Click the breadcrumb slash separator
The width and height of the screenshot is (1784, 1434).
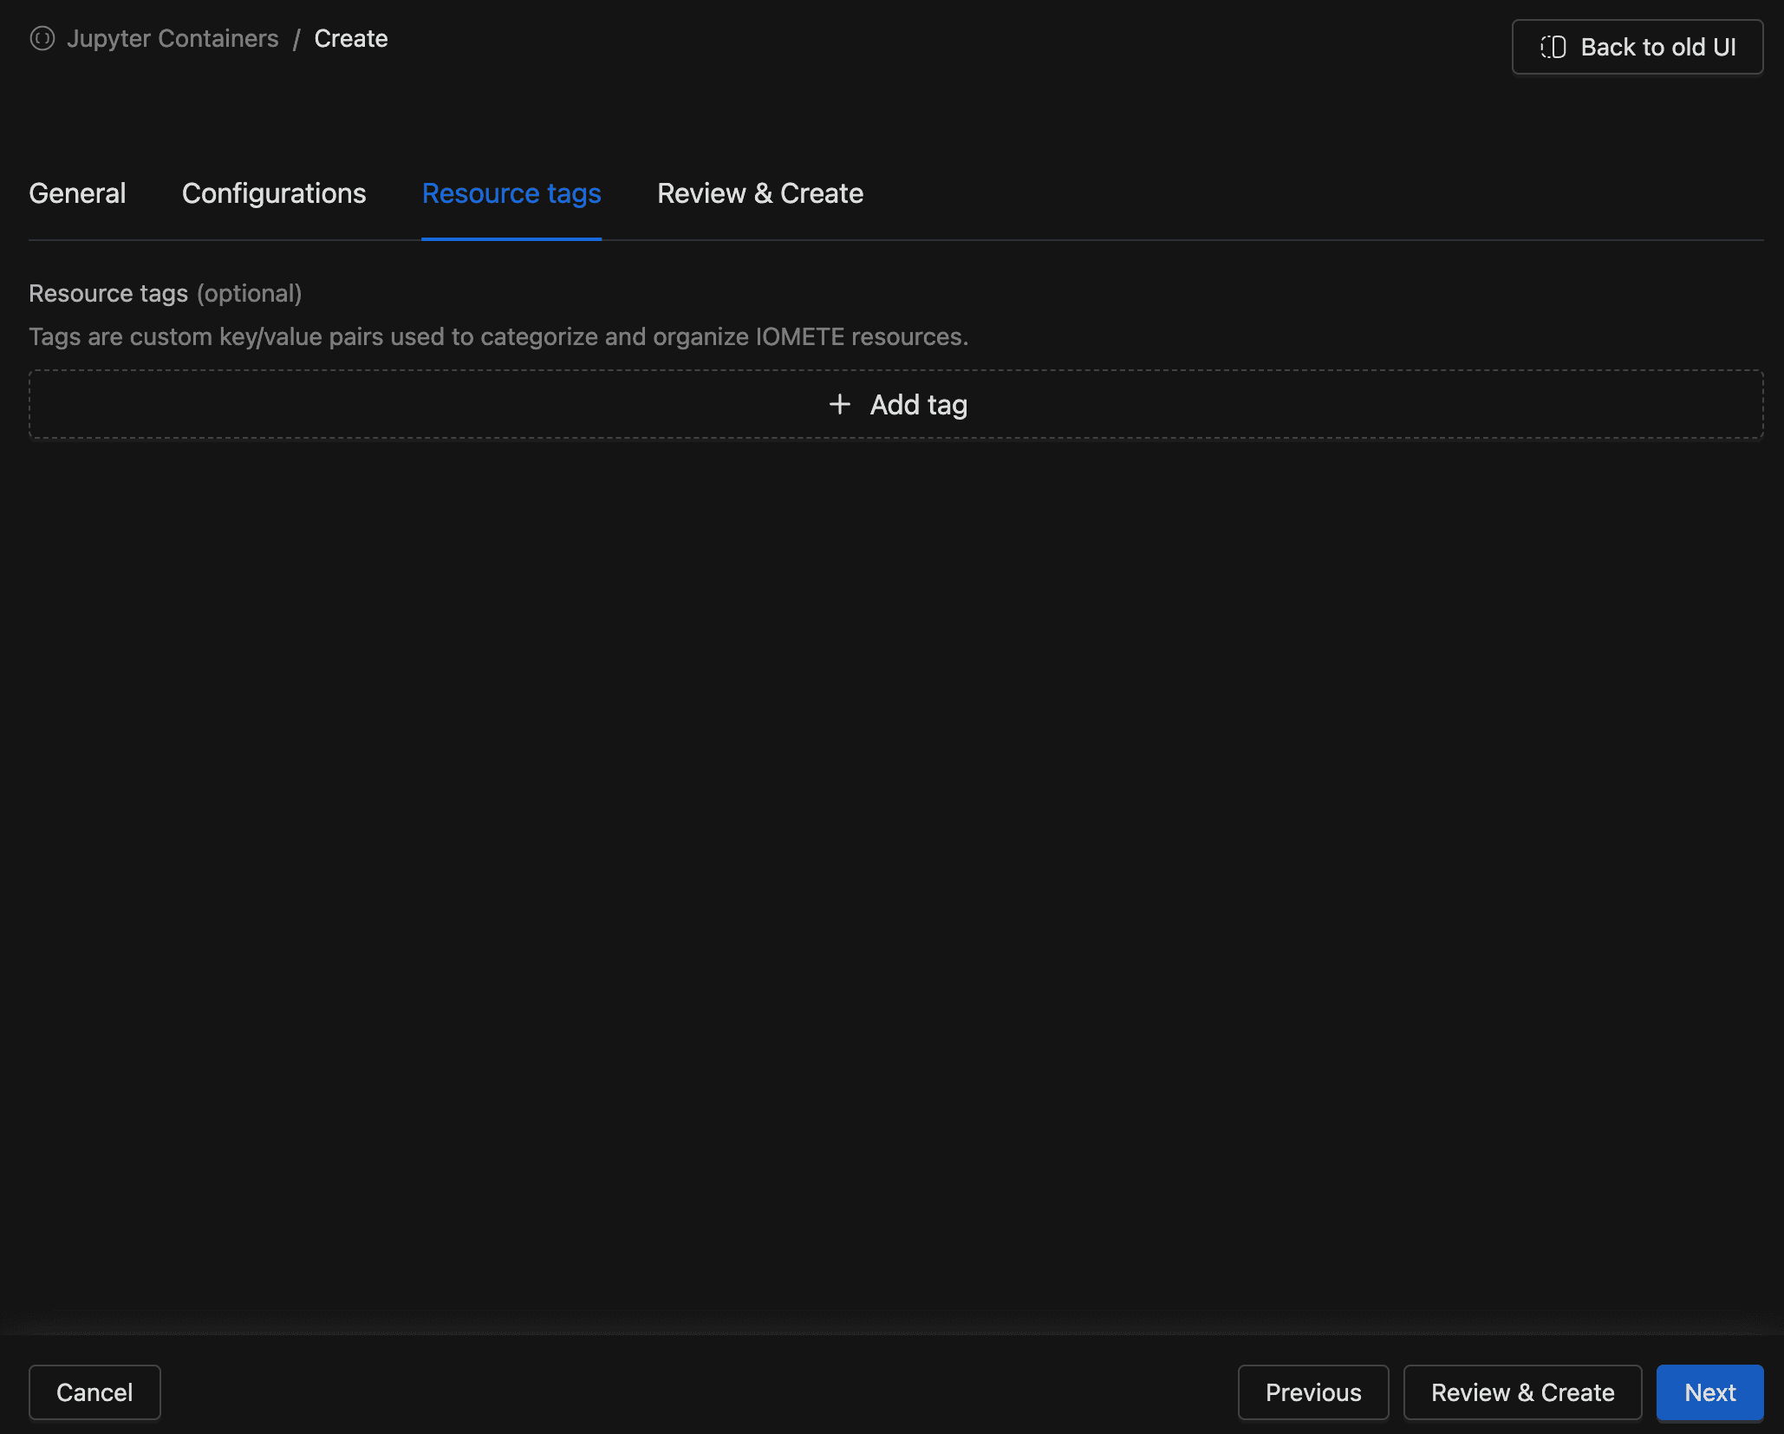tap(296, 40)
